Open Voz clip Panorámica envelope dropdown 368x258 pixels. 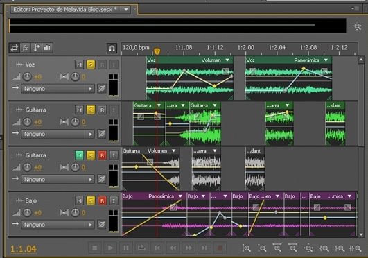point(326,60)
